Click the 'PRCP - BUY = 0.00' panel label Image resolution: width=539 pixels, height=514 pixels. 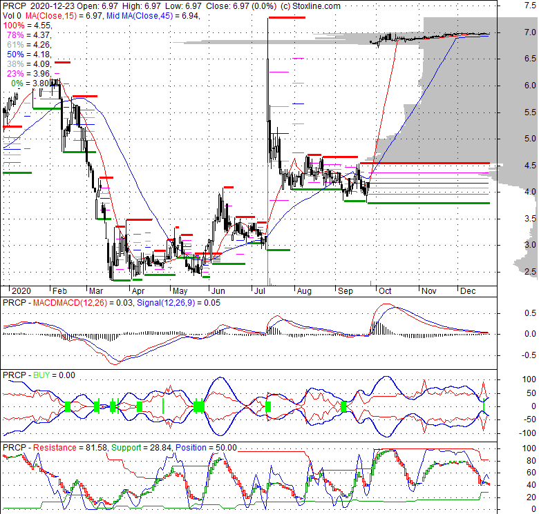pyautogui.click(x=39, y=375)
